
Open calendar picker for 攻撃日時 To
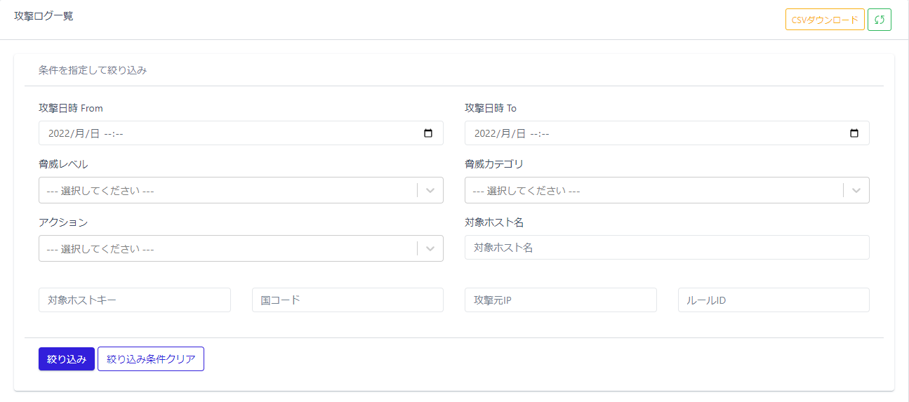tap(854, 133)
